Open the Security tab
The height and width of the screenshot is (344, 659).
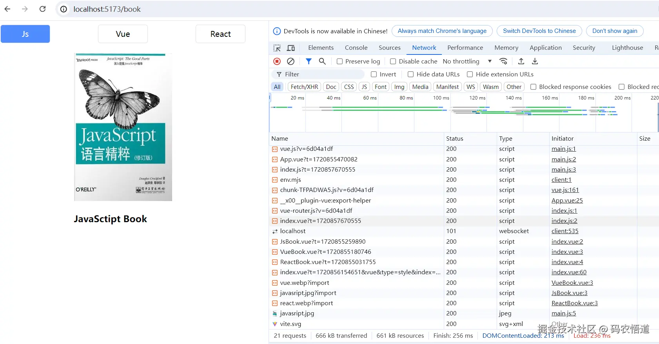coord(584,48)
